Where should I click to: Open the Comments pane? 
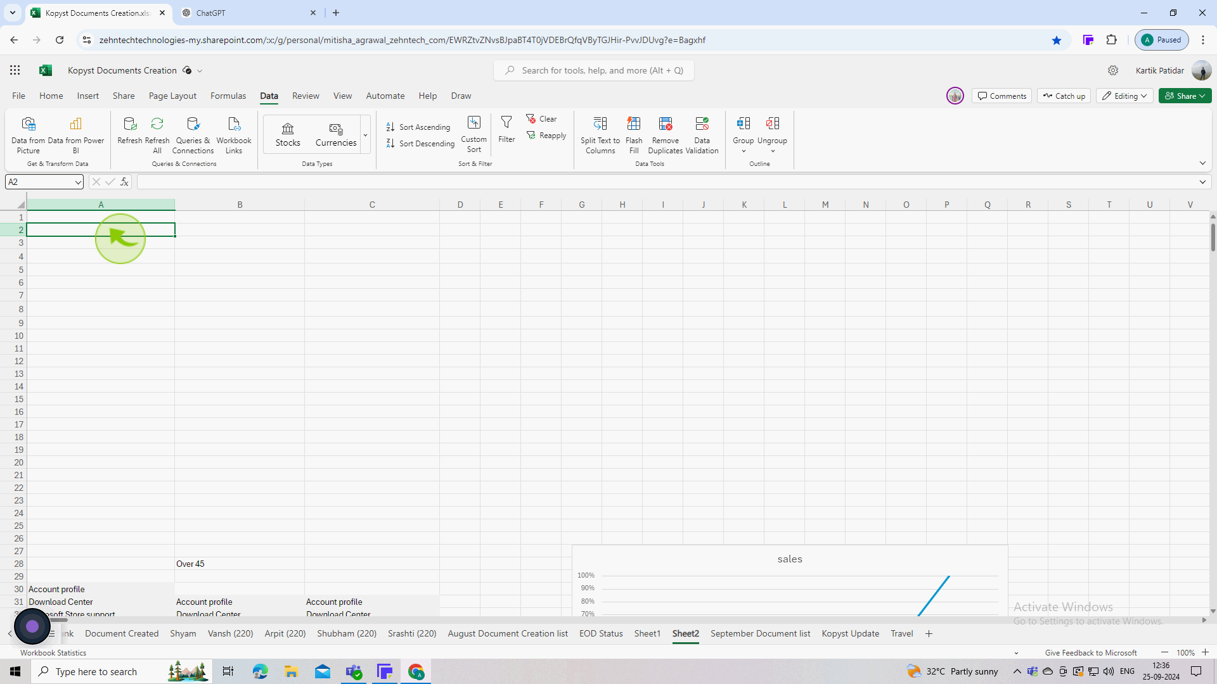pos(1001,96)
